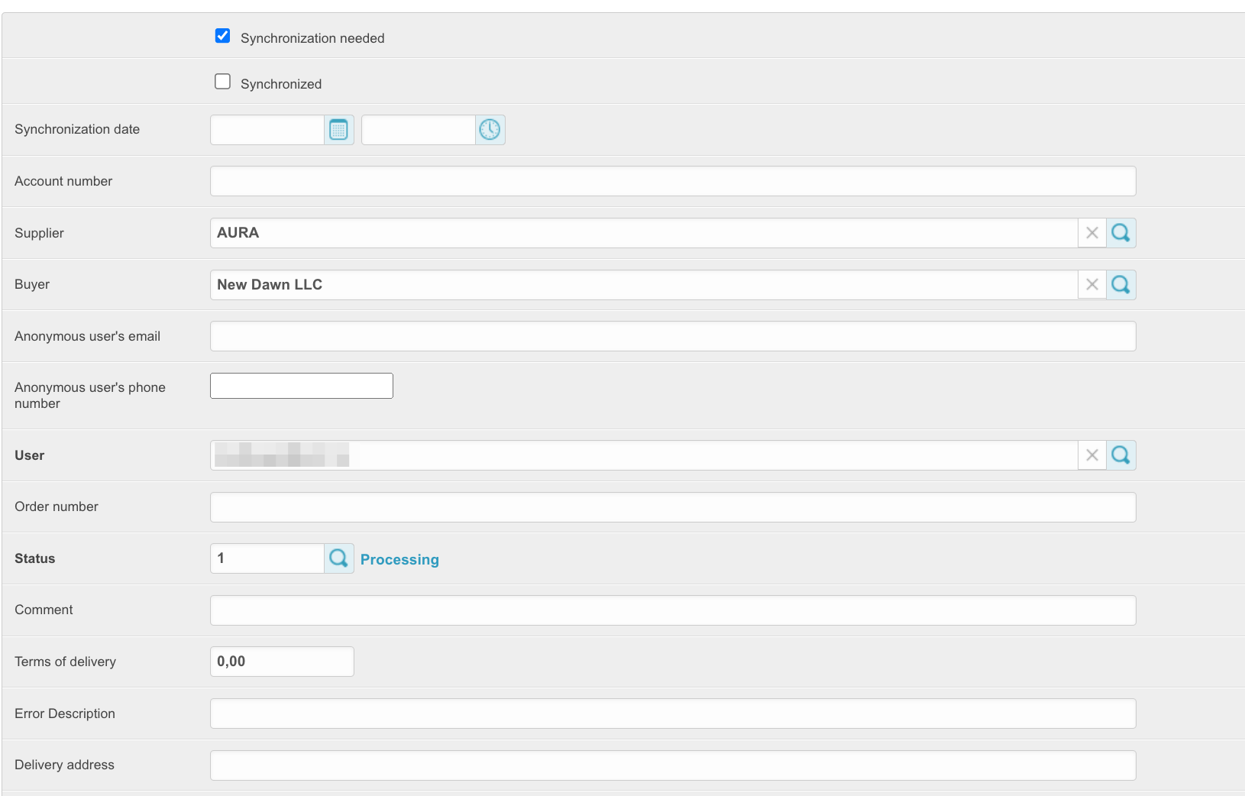Clear the User field value
This screenshot has width=1245, height=796.
click(1091, 455)
